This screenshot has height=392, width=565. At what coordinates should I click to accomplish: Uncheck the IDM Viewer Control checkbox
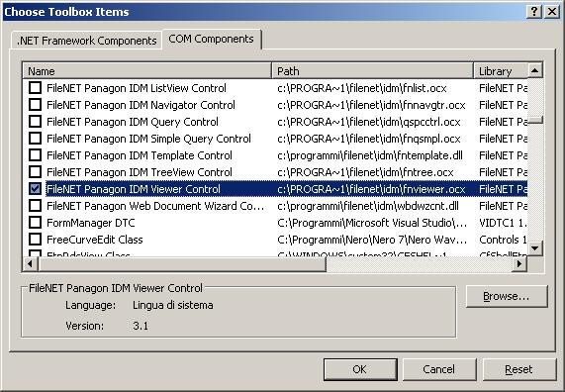(x=35, y=189)
